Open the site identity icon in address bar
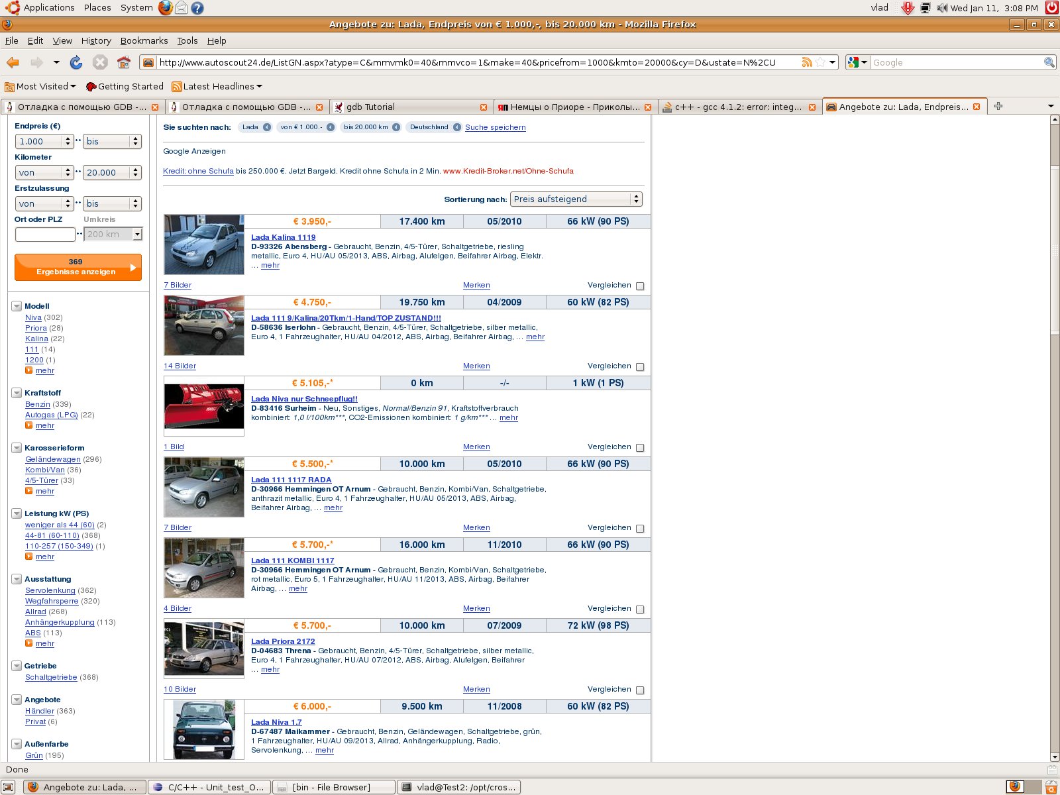 pyautogui.click(x=148, y=62)
